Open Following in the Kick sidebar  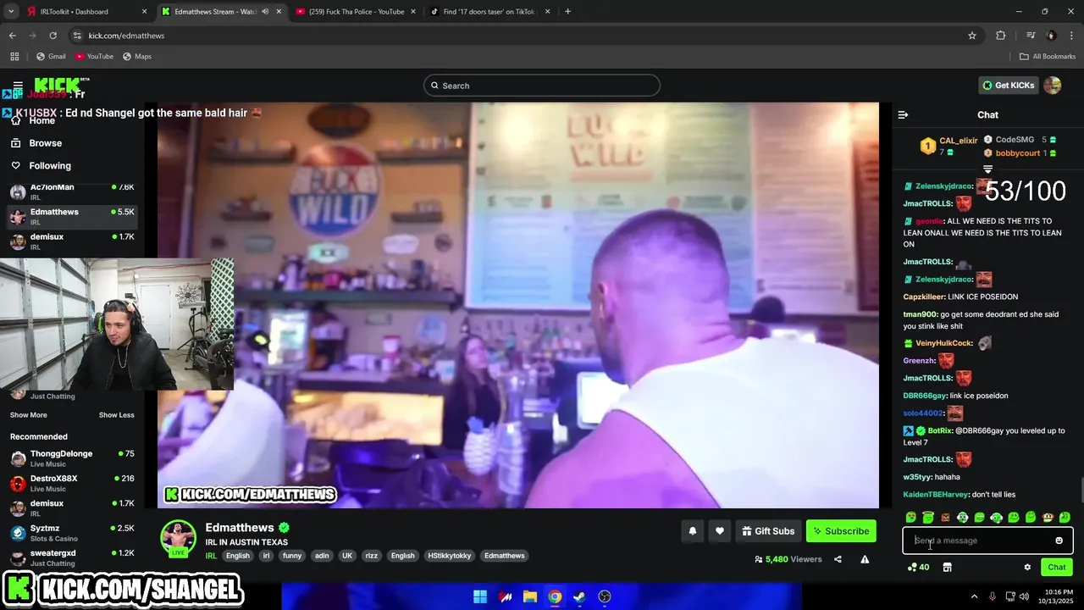click(41, 166)
